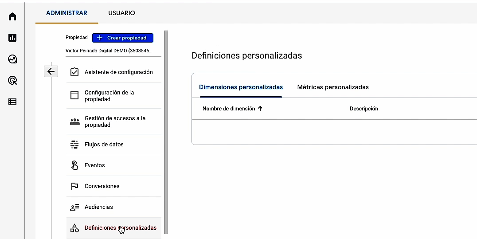Image resolution: width=477 pixels, height=239 pixels.
Task: Click the Propiedad label
Action: tap(77, 37)
